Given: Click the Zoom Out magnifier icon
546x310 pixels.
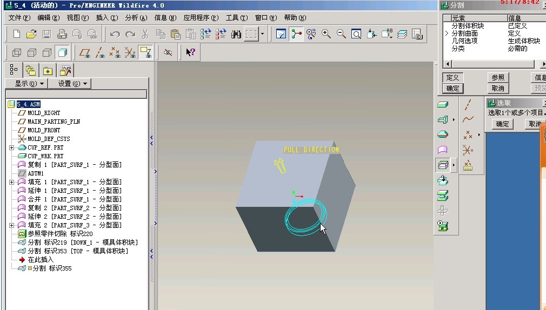Looking at the screenshot, I should coord(341,33).
